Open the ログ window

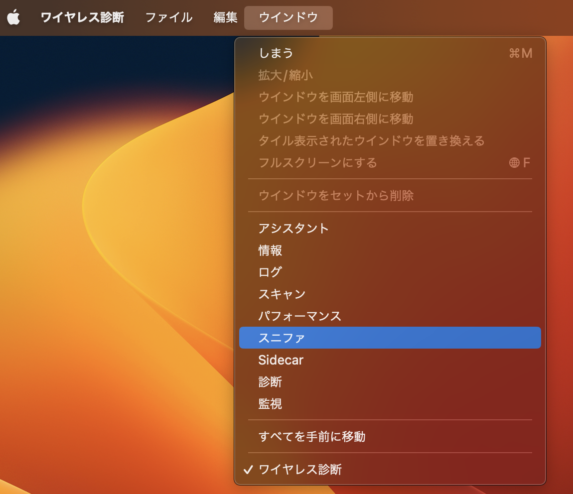click(x=270, y=272)
